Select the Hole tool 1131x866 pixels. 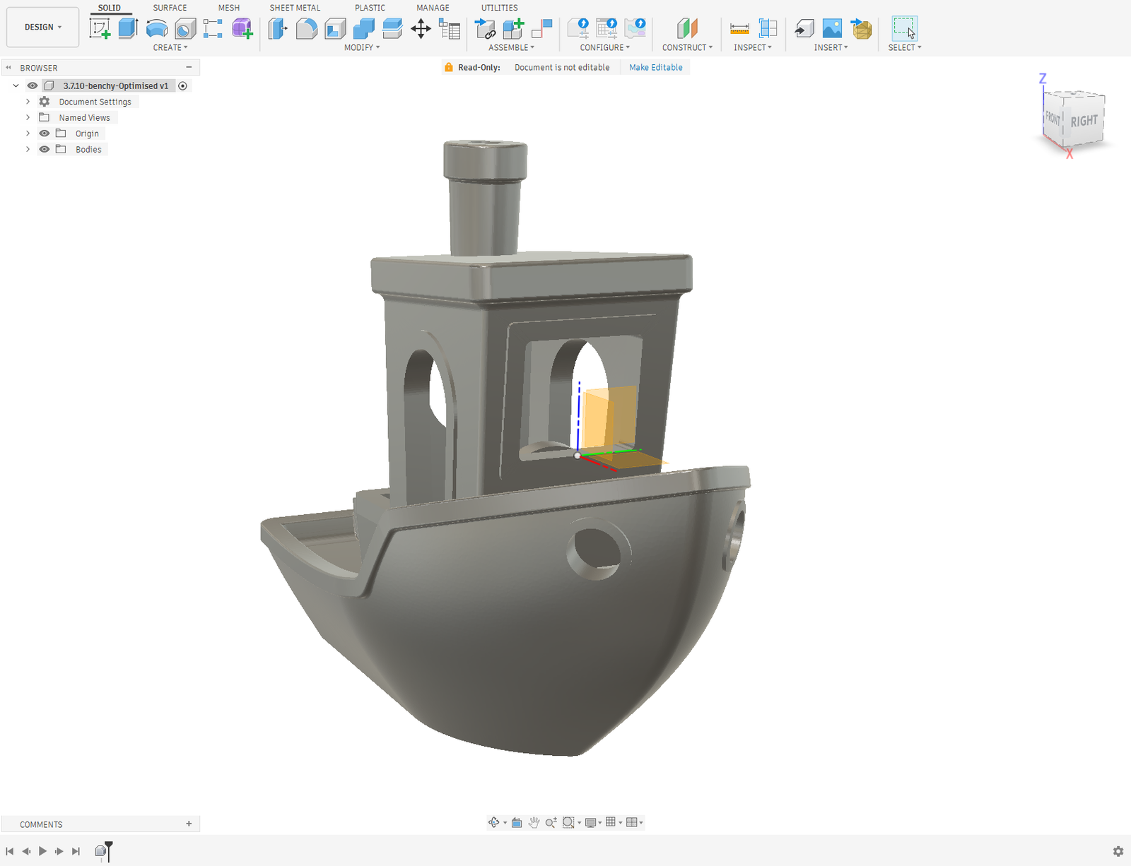(x=185, y=28)
